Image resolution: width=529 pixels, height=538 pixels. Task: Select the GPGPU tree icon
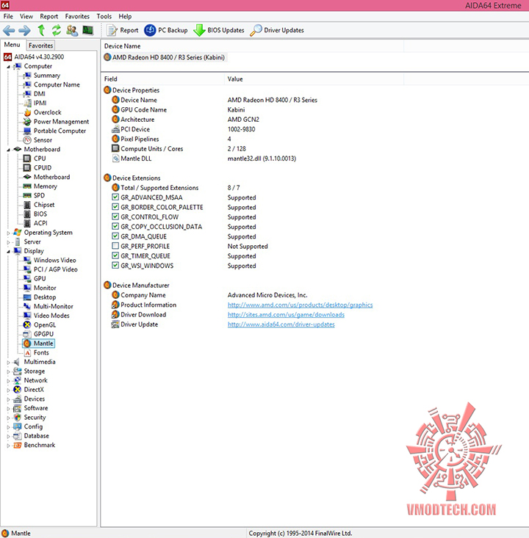click(x=27, y=334)
